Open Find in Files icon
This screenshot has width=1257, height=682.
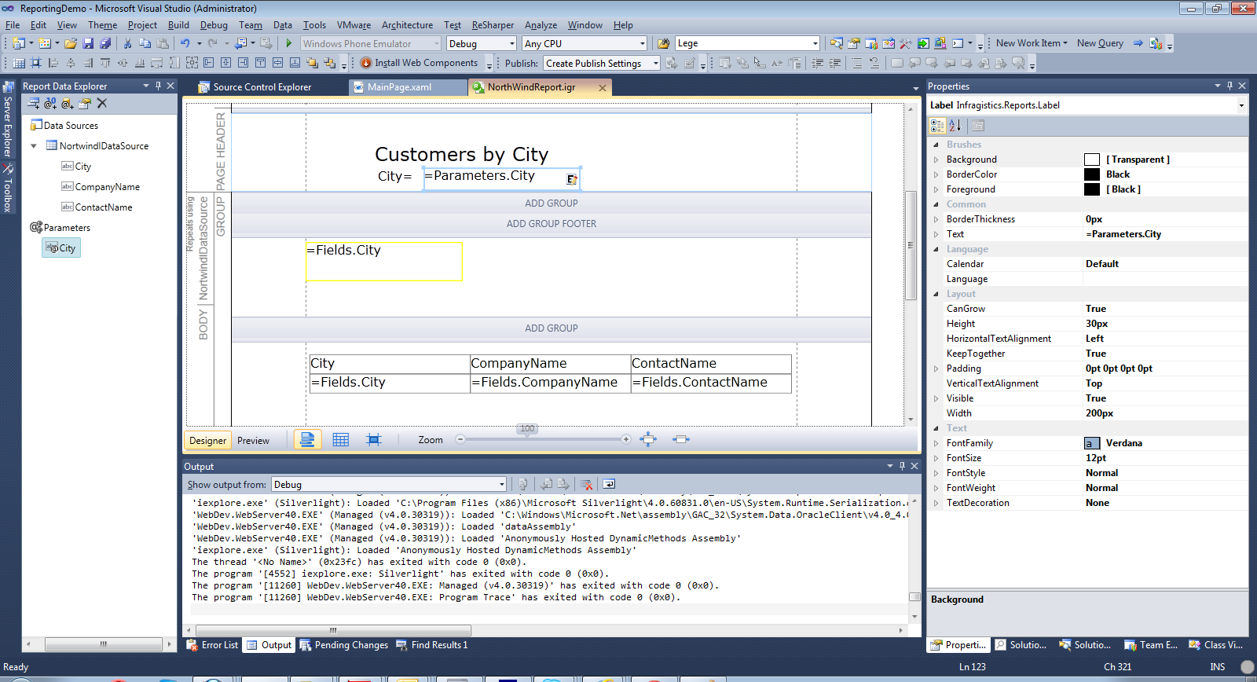pos(664,43)
